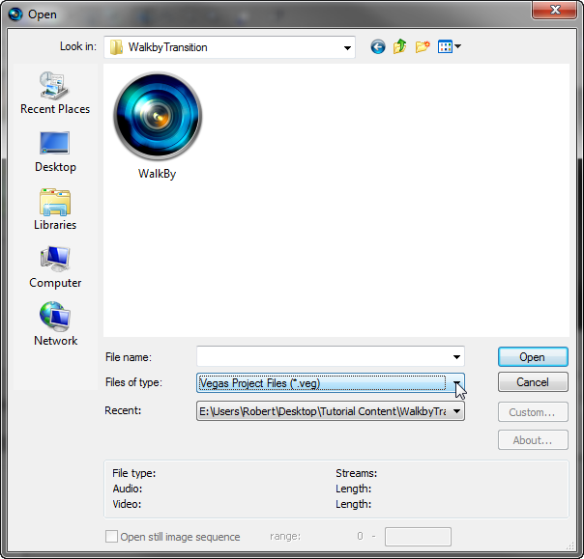Go up one folder level
The height and width of the screenshot is (559, 584).
[399, 47]
